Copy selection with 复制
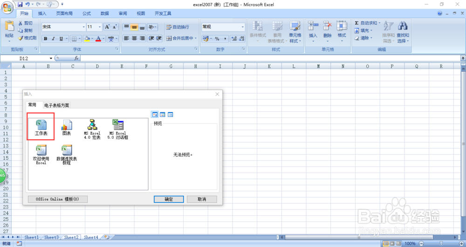The height and width of the screenshot is (247, 466). coord(25,31)
